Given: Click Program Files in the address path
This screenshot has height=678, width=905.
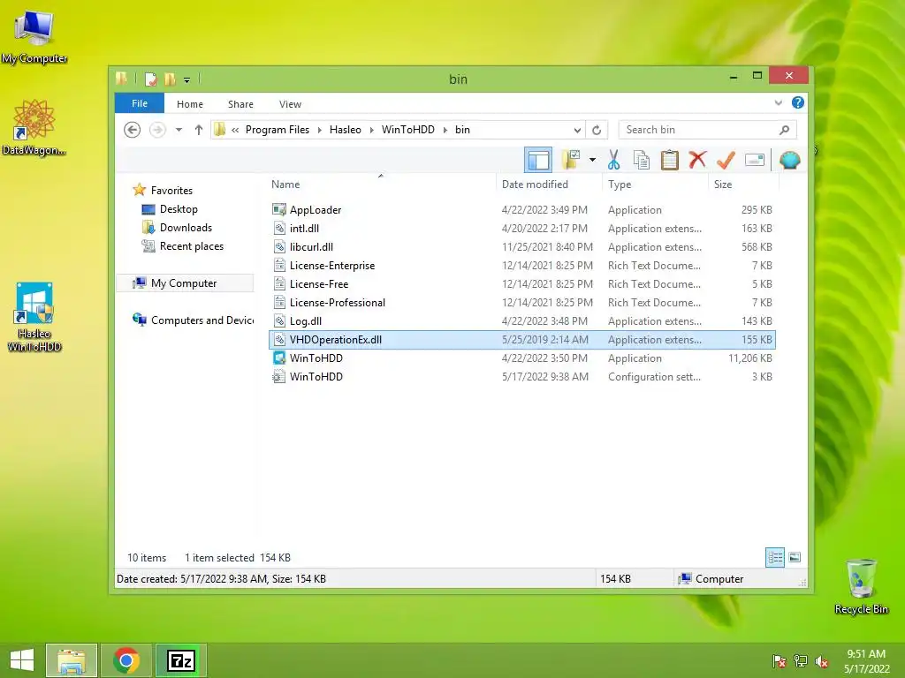Looking at the screenshot, I should pos(277,130).
